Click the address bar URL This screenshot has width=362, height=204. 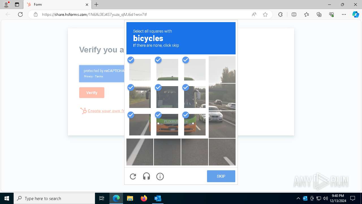94,14
